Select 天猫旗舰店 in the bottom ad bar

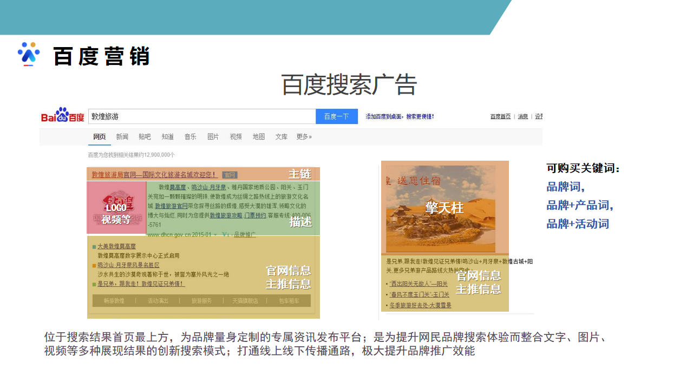coord(245,301)
